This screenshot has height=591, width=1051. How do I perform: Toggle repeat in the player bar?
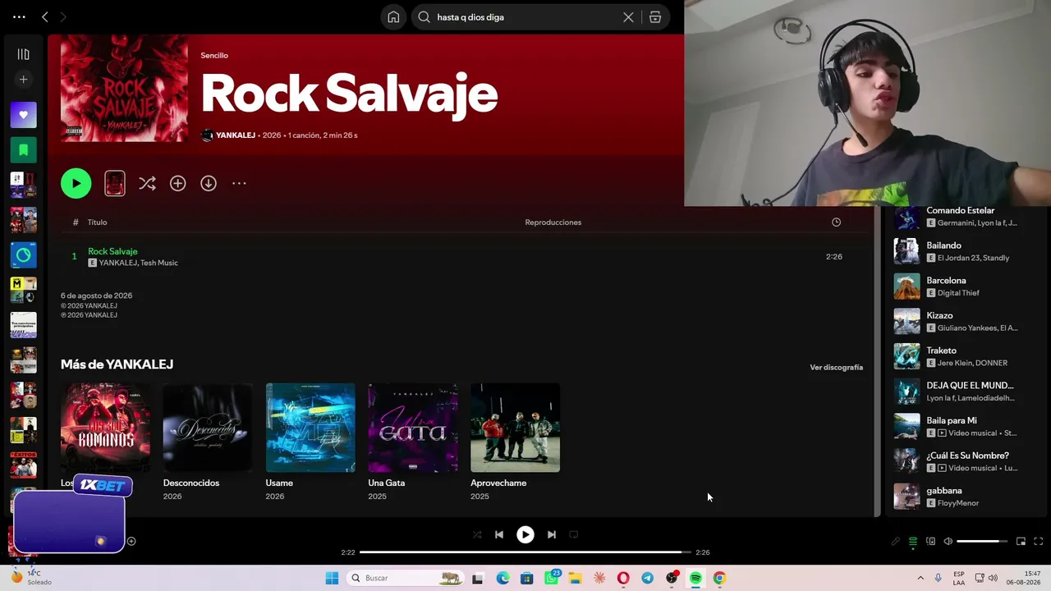(x=574, y=534)
